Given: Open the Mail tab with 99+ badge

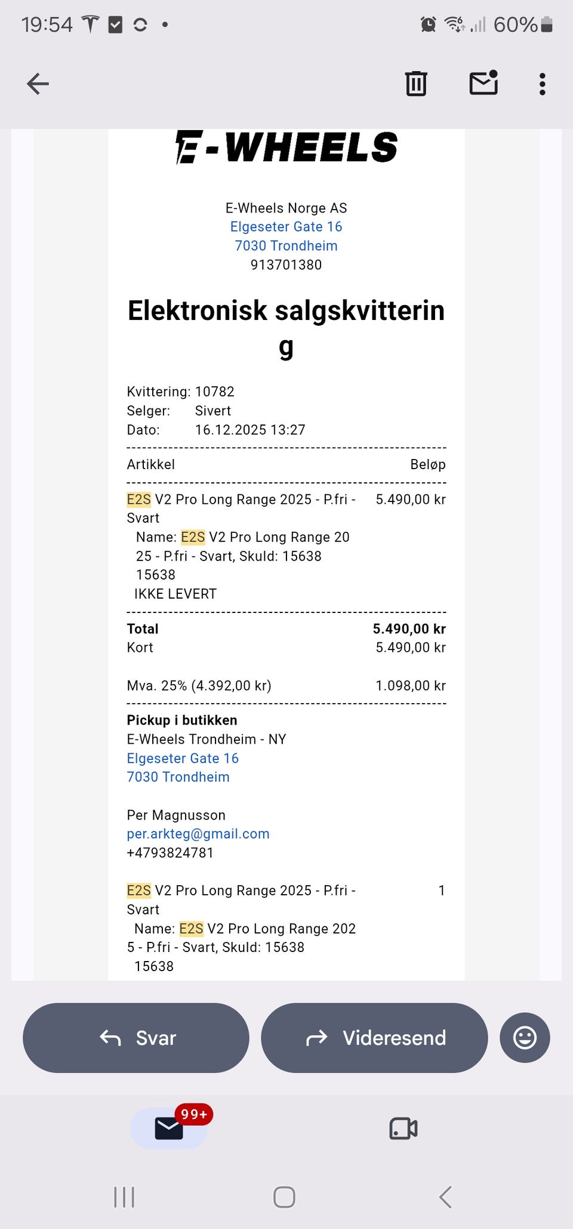Looking at the screenshot, I should tap(170, 1128).
